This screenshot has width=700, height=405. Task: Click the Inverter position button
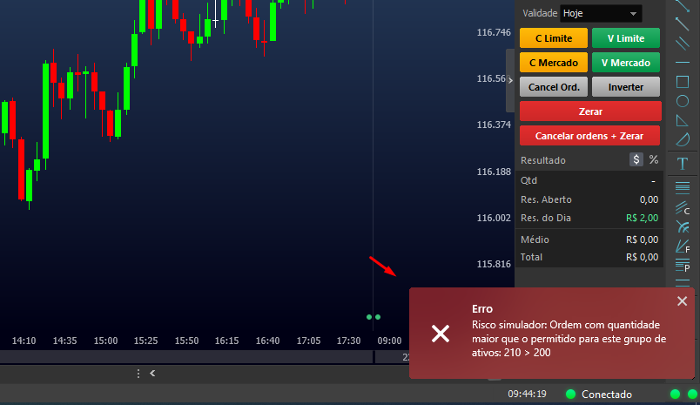point(626,87)
